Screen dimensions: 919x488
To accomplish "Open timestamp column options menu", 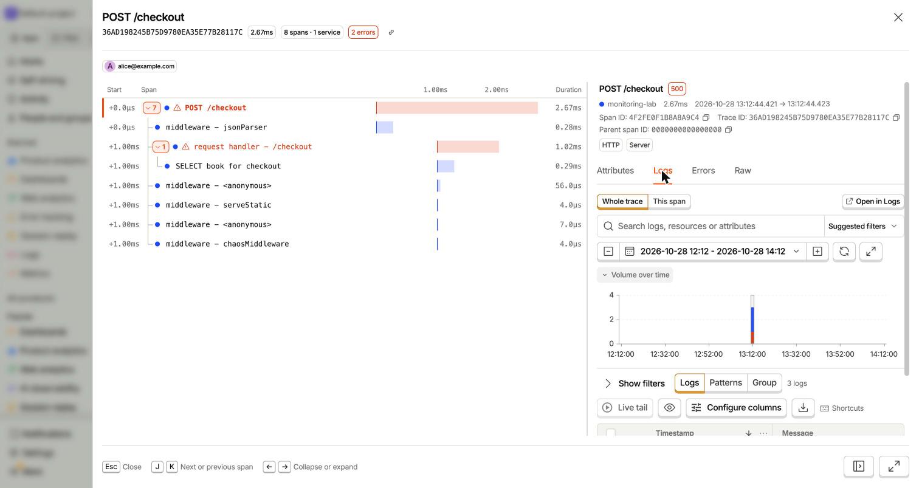I will 763,433.
